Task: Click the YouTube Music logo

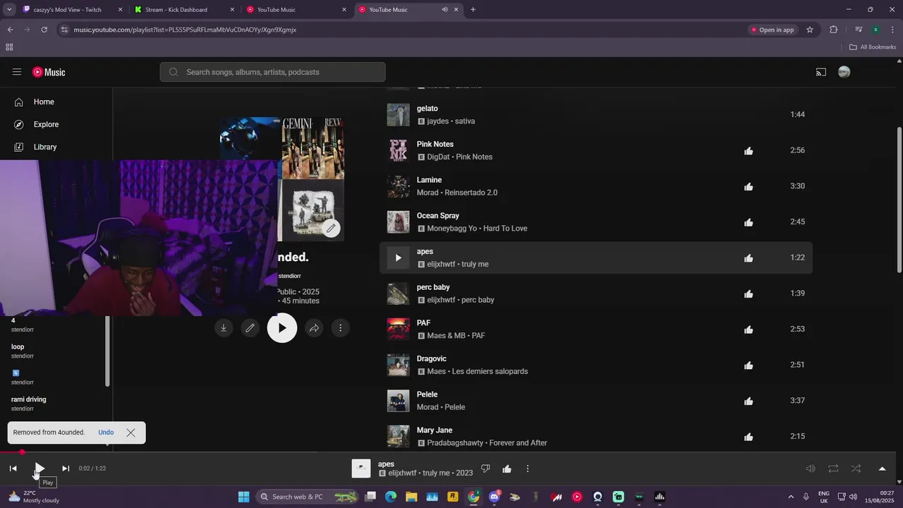Action: tap(49, 72)
